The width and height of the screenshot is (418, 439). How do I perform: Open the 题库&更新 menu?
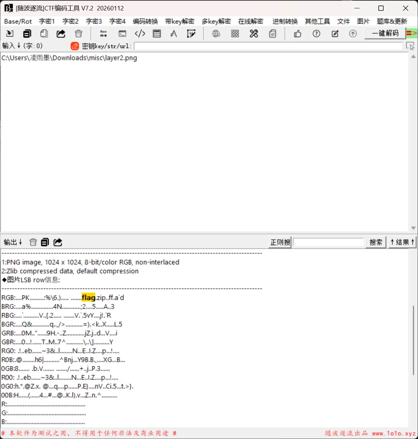(392, 21)
